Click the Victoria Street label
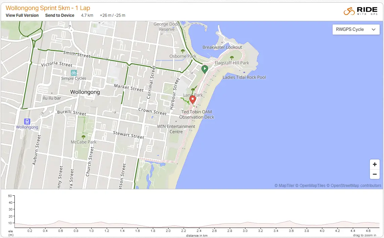 tap(57, 64)
